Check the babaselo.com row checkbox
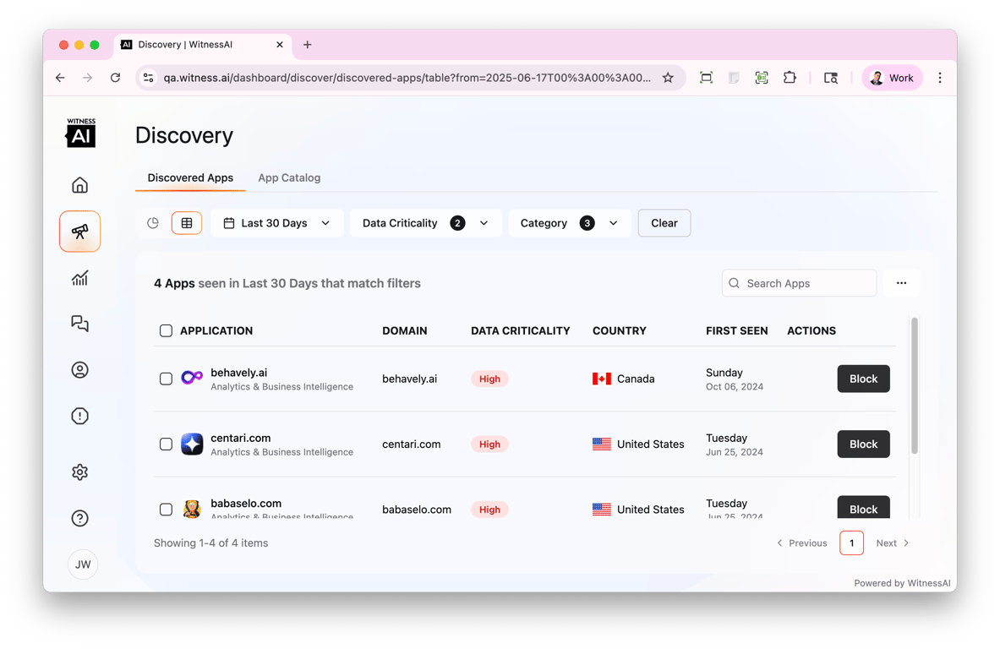This screenshot has width=1000, height=649. tap(166, 510)
